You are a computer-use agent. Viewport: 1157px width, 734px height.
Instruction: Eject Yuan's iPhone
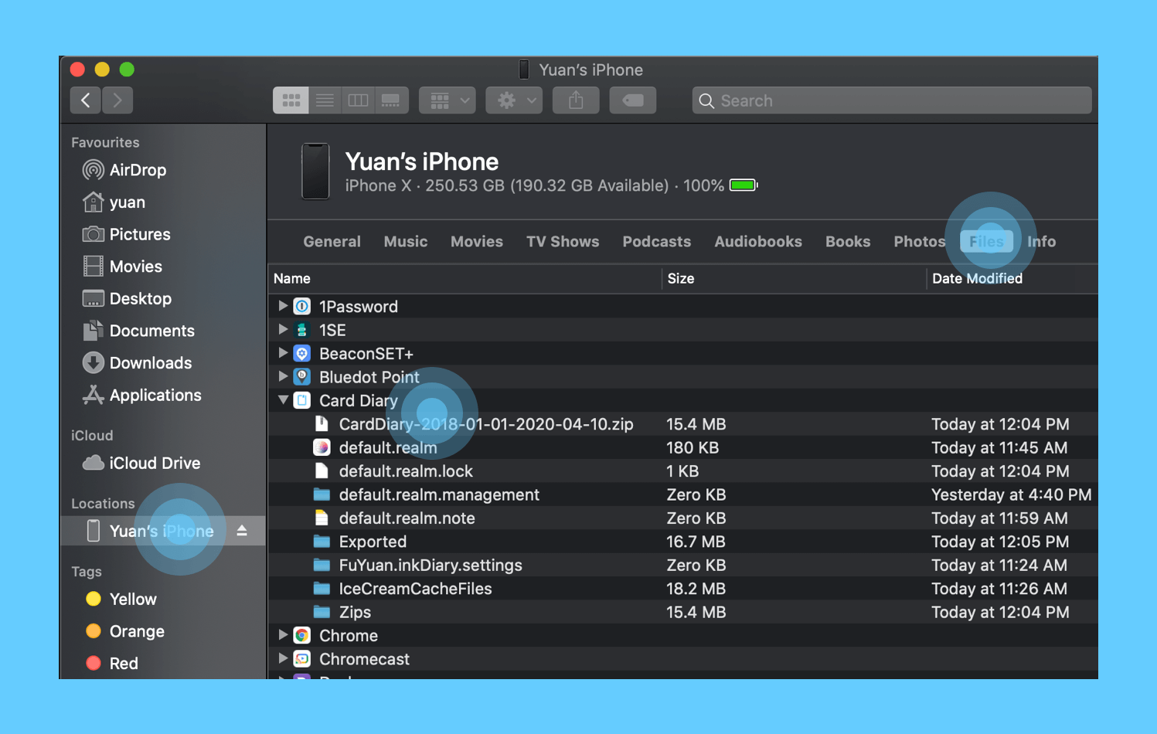(x=242, y=531)
